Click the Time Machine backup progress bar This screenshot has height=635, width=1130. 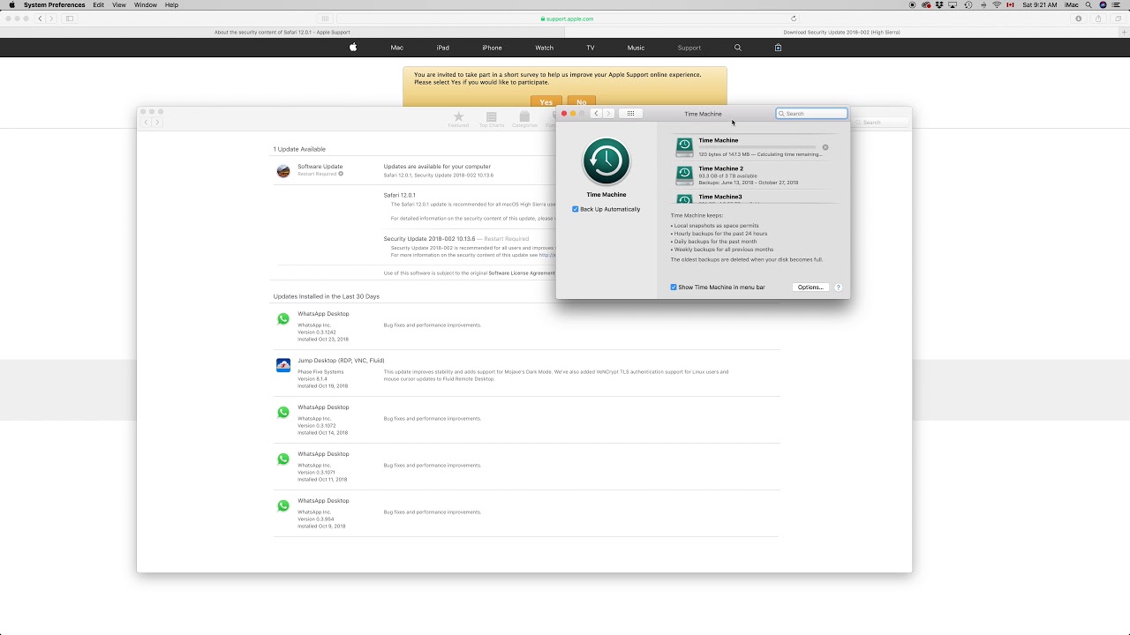(757, 147)
